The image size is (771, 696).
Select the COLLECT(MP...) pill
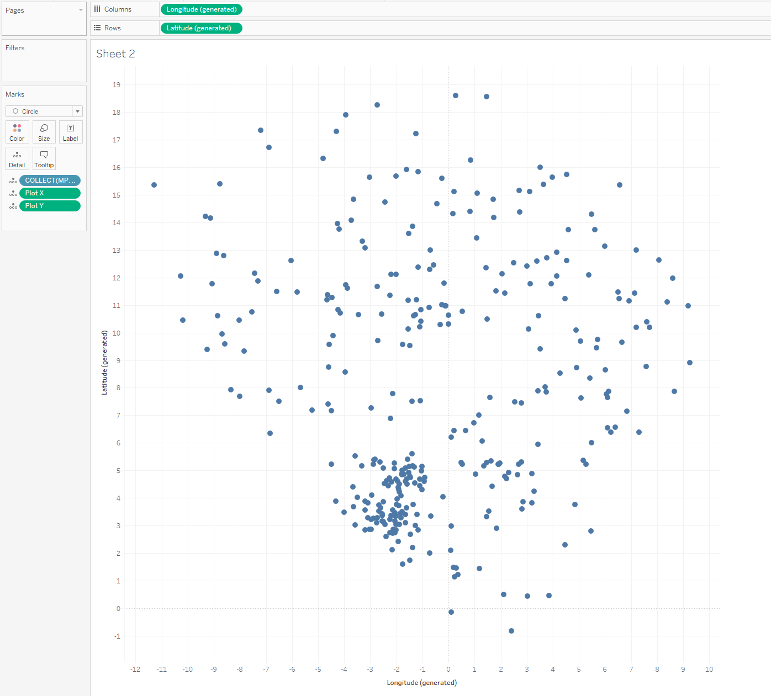point(50,180)
